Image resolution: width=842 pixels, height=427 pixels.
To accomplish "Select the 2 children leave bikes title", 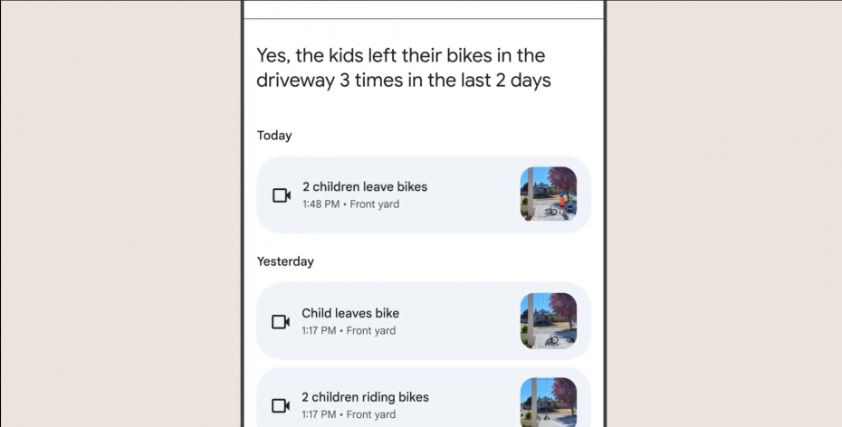I will pos(365,186).
